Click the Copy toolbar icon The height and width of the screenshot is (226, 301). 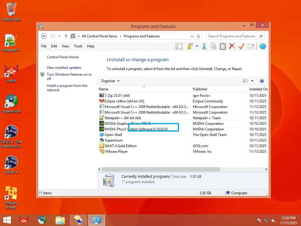click(213, 46)
